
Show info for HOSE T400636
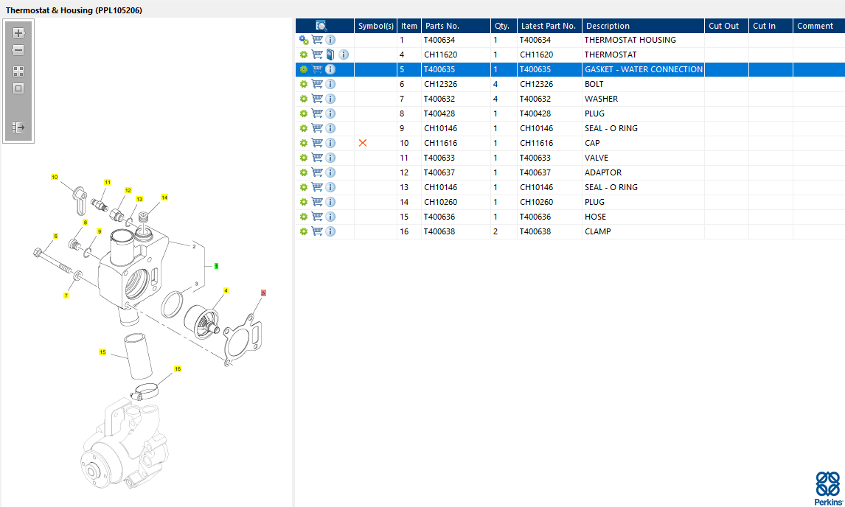point(330,217)
